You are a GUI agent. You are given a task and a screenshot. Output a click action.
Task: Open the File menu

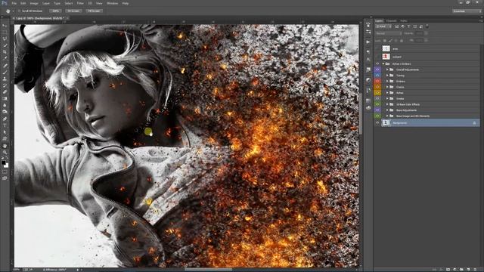tap(14, 3)
